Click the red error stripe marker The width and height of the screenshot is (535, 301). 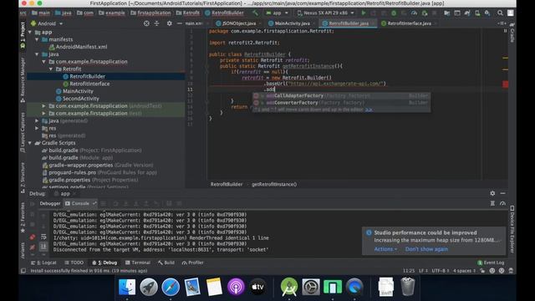coord(505,84)
